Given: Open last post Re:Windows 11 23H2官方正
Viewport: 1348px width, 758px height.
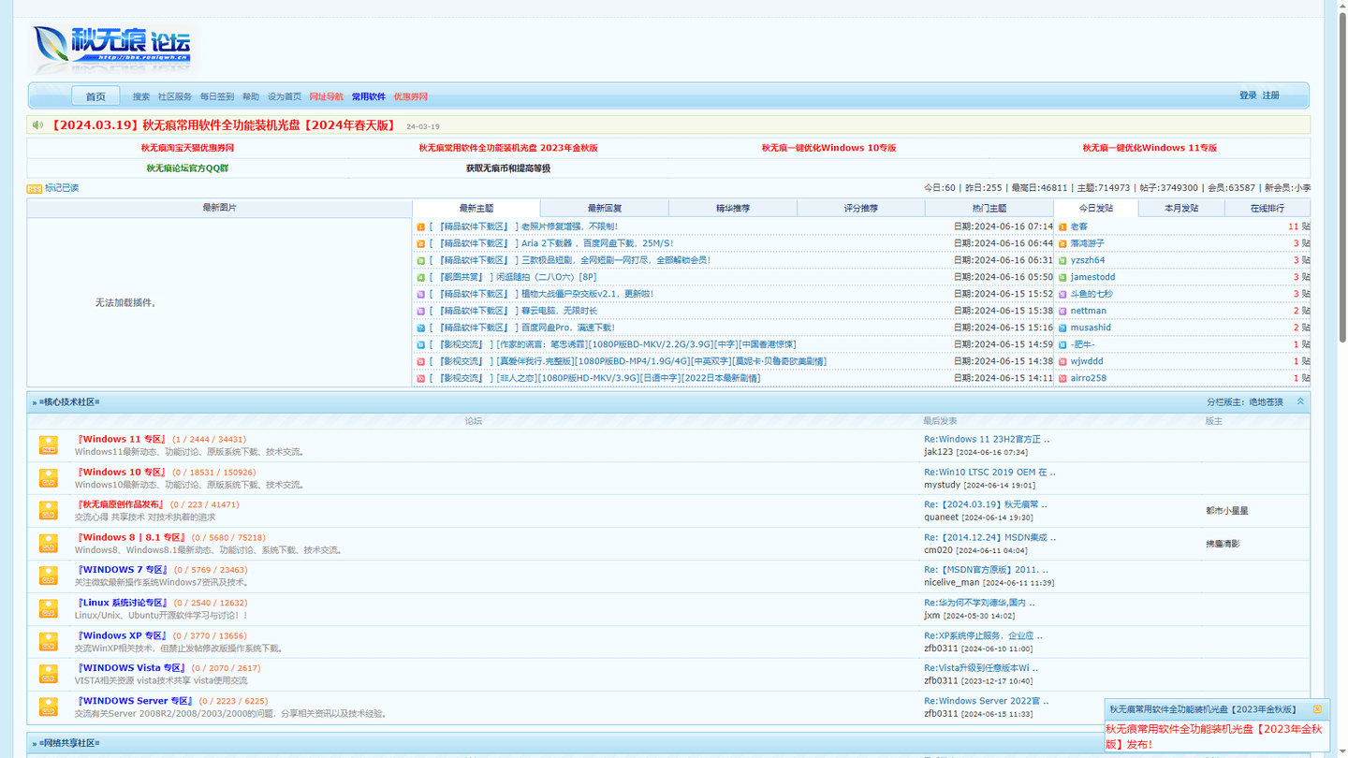Looking at the screenshot, I should 987,440.
